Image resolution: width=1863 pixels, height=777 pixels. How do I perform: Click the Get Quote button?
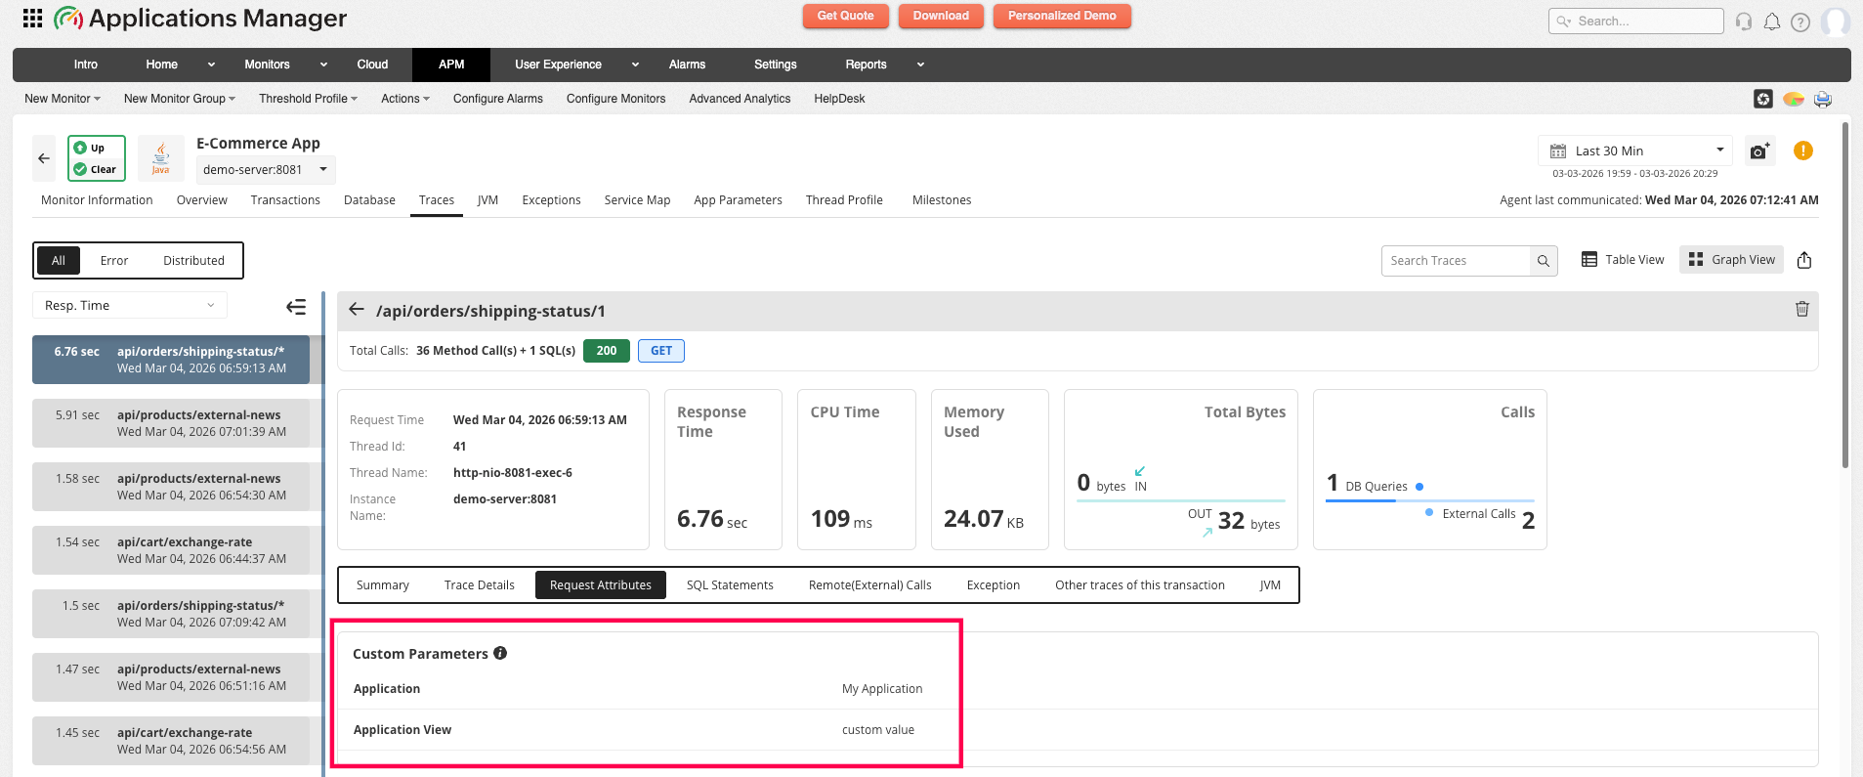tap(845, 17)
